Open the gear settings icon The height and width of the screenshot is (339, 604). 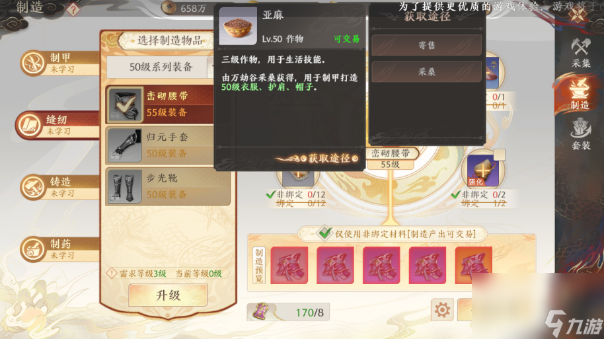(442, 309)
